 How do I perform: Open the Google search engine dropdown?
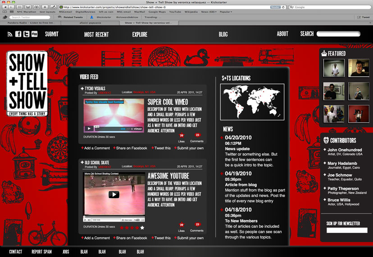(291, 7)
